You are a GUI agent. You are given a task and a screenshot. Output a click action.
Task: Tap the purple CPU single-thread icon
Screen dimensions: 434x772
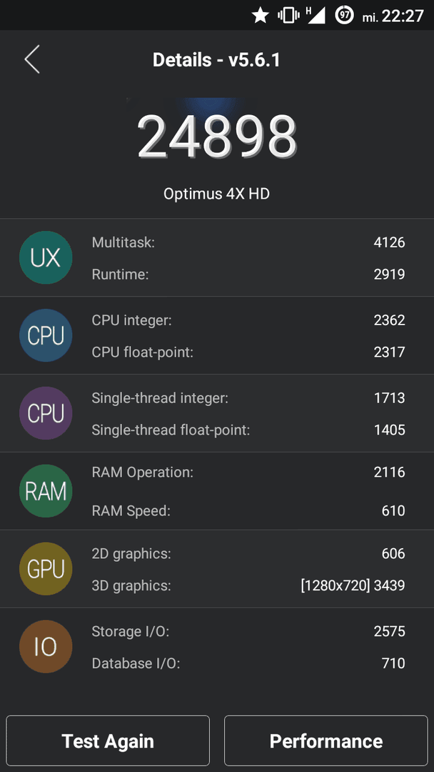pyautogui.click(x=46, y=413)
